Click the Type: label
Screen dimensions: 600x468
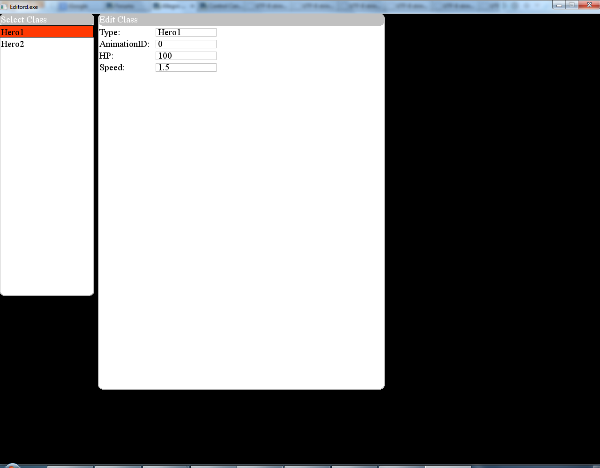click(x=110, y=32)
